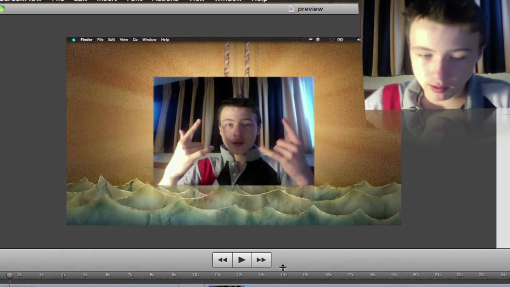Click "Finder" in the recorded menu bar
The height and width of the screenshot is (287, 510).
point(86,39)
